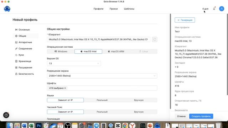Click the 4 дня subscription indicator
This screenshot has height=128, width=228.
click(205, 9)
